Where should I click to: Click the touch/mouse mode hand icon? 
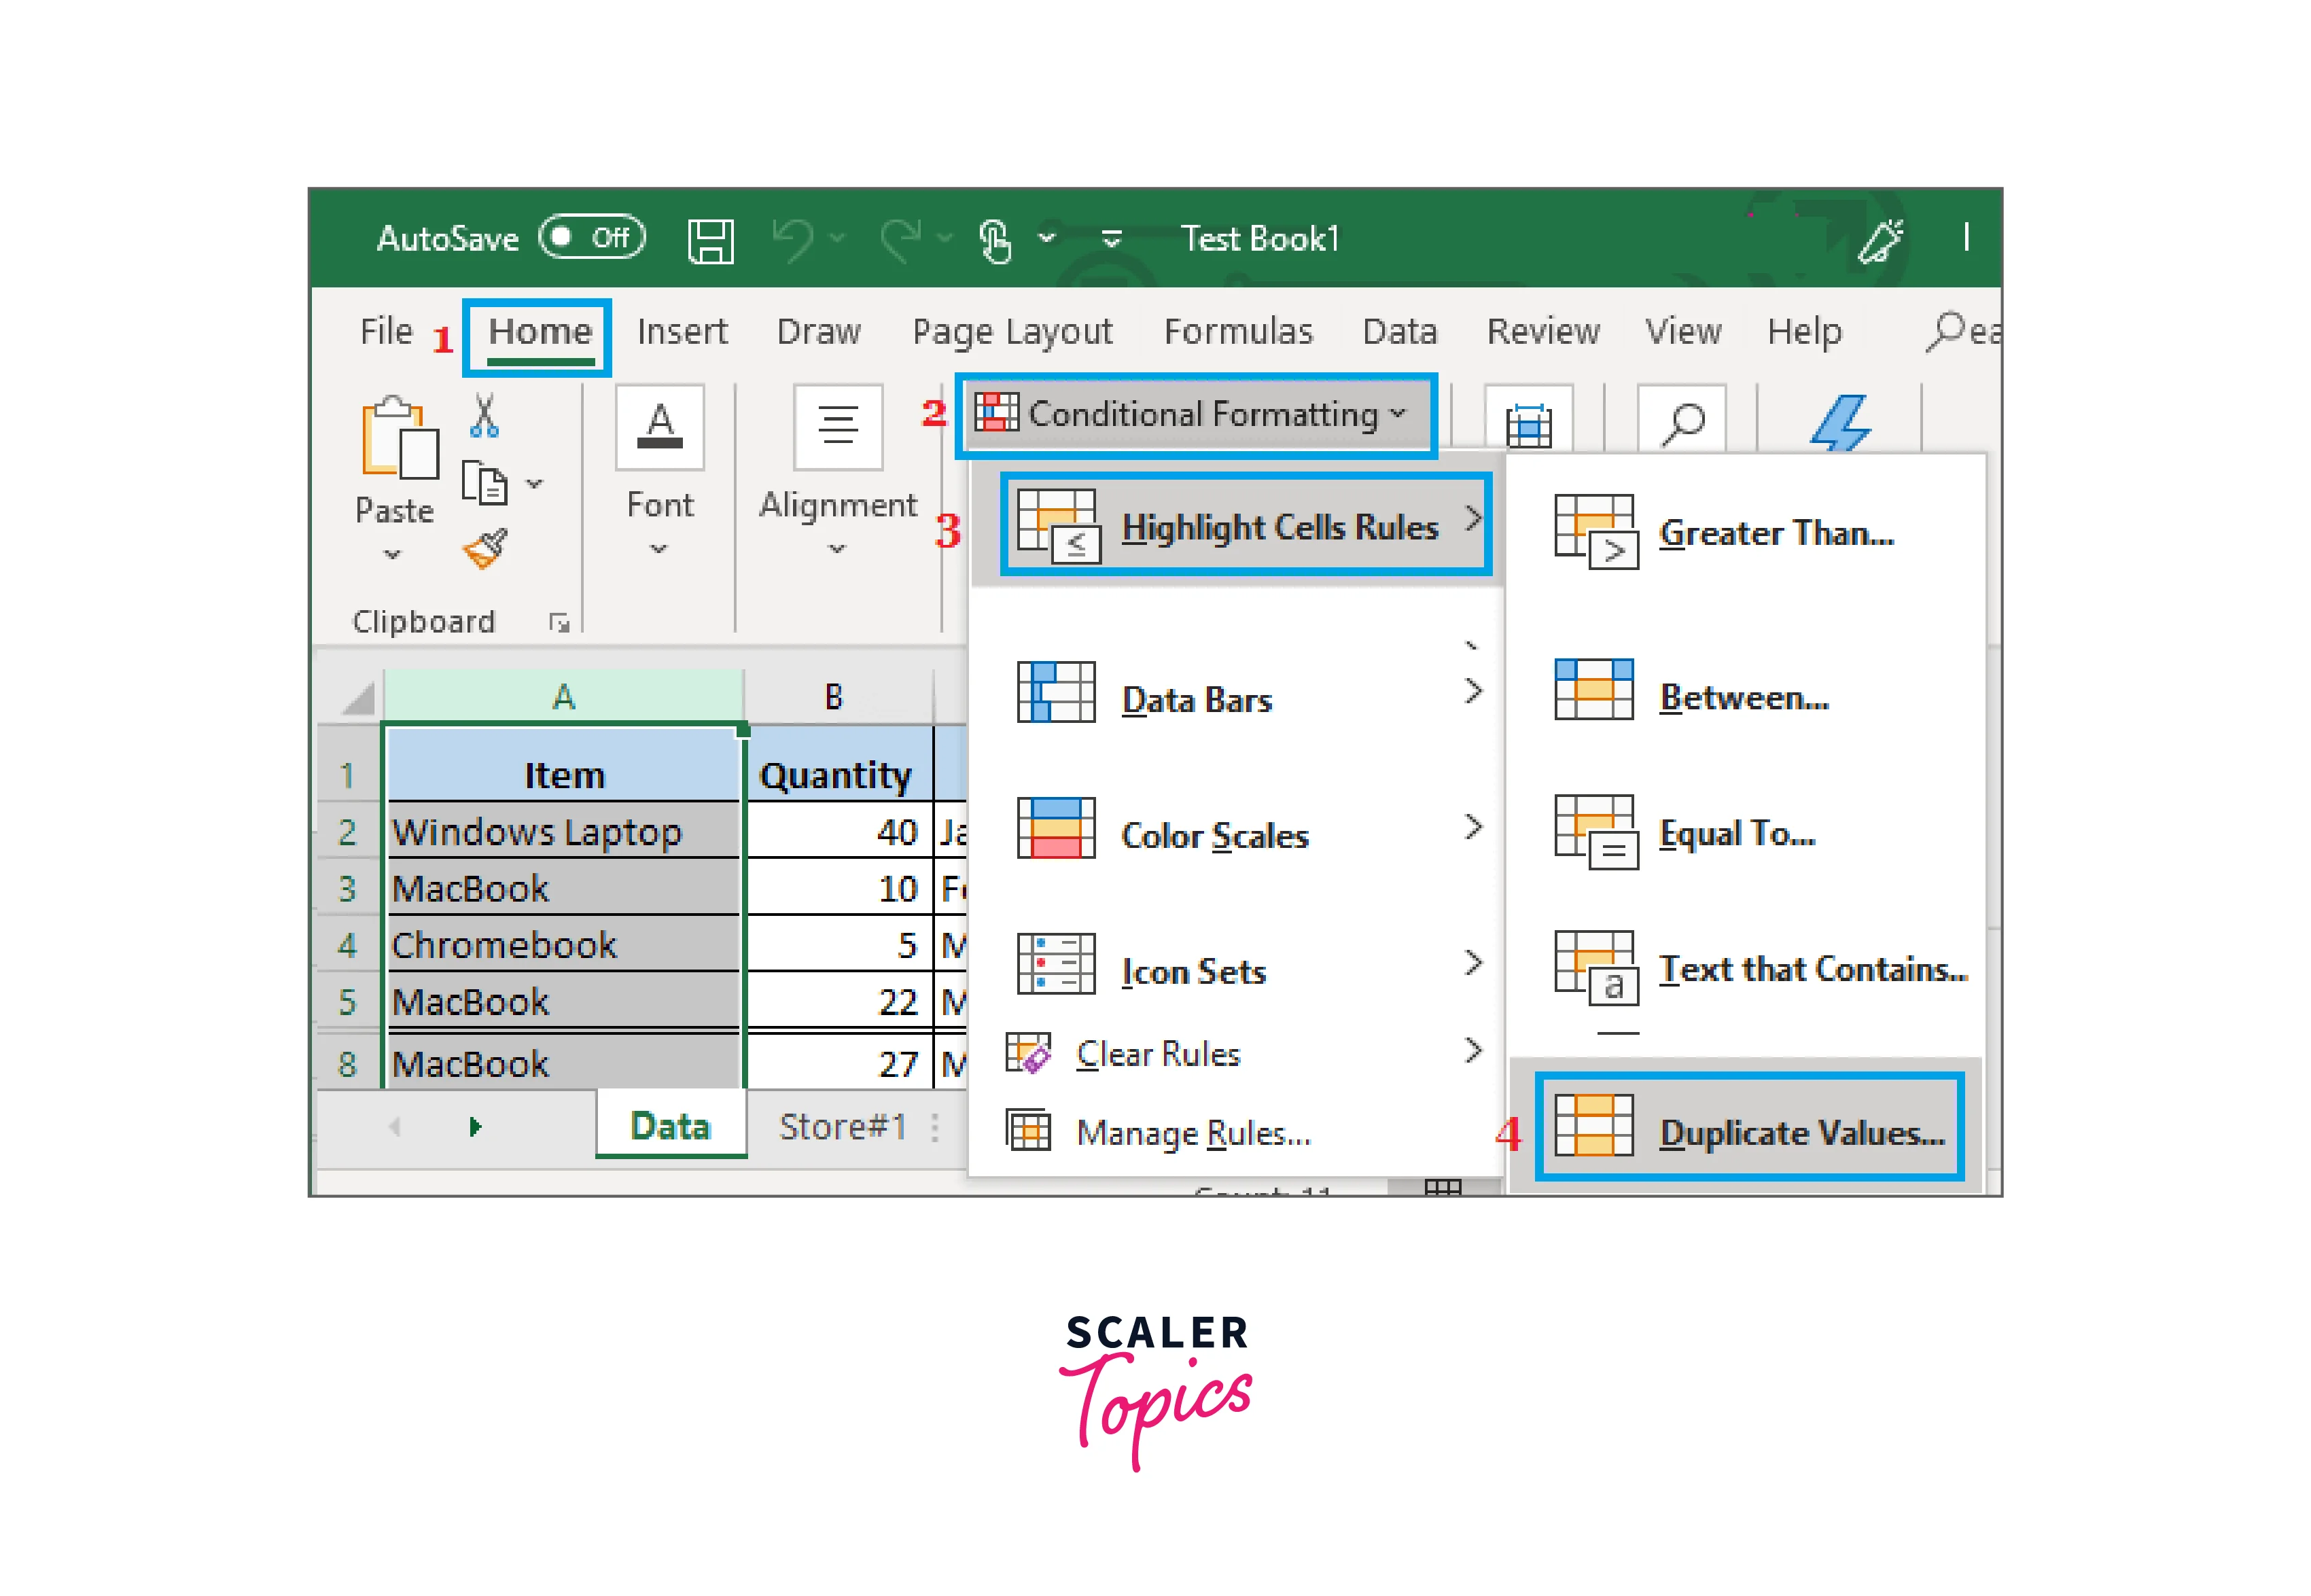(995, 241)
